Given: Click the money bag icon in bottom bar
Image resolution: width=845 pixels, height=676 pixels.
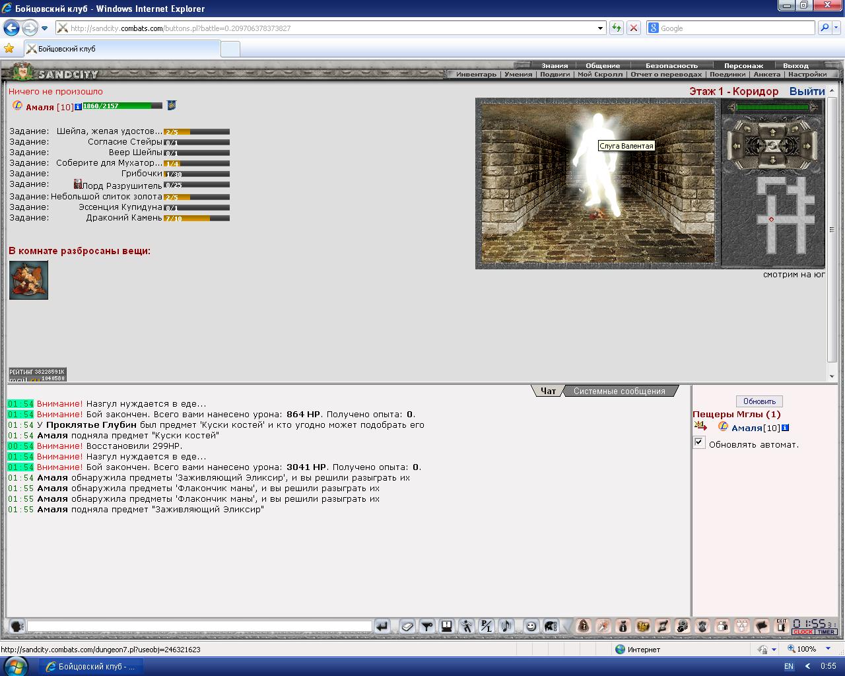Looking at the screenshot, I should coord(623,626).
